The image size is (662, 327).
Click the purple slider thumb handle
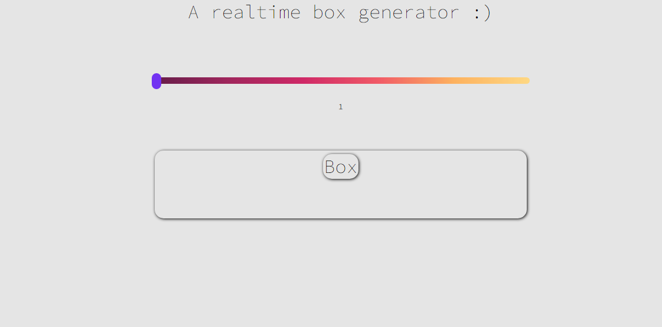click(156, 81)
